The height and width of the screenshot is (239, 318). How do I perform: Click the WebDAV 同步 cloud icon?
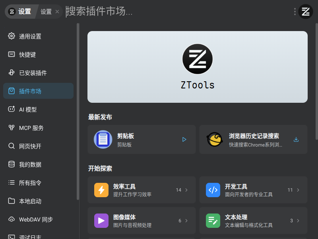pyautogui.click(x=12, y=219)
